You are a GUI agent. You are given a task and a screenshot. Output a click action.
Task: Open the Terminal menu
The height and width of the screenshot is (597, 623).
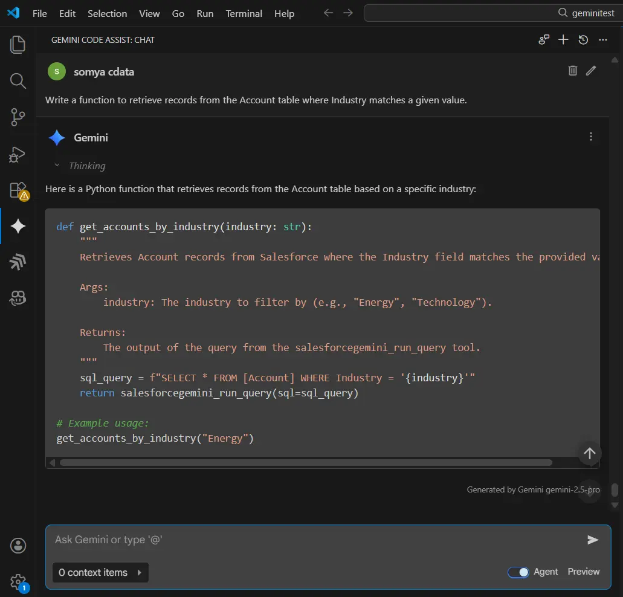[244, 13]
